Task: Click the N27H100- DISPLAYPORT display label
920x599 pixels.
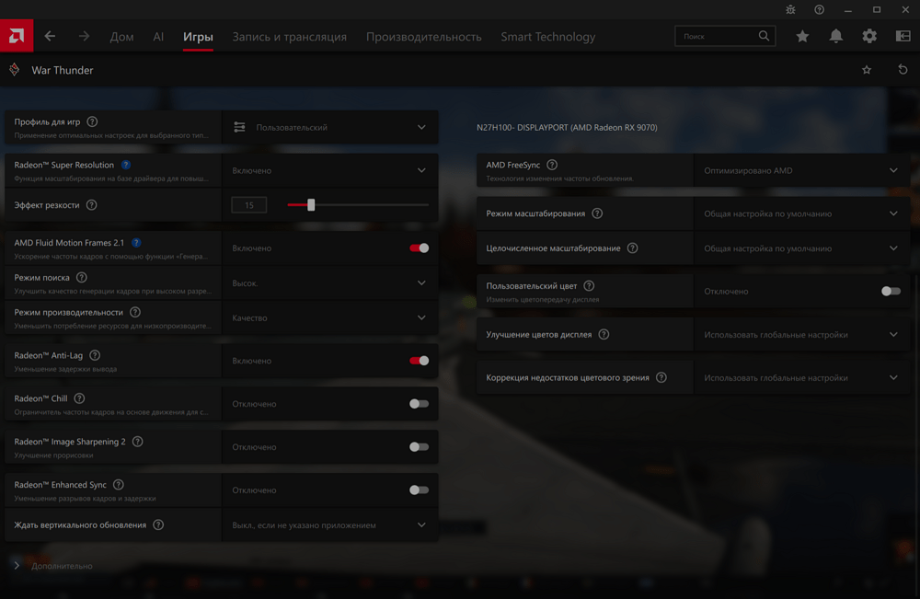Action: click(x=567, y=127)
